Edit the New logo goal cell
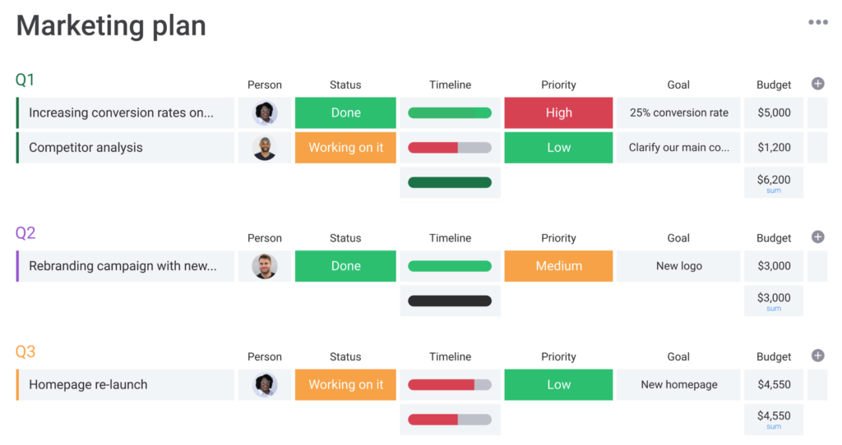The image size is (842, 445). [x=678, y=266]
